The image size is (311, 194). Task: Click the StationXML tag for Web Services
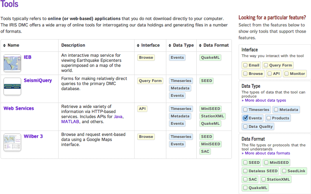click(212, 116)
